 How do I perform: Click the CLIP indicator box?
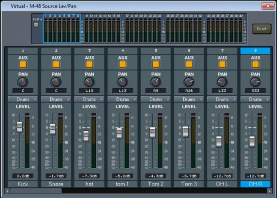36,25
